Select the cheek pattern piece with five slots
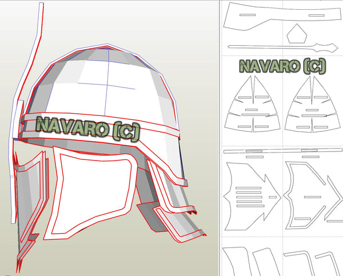The width and height of the screenshot is (343, 276). click(252, 197)
